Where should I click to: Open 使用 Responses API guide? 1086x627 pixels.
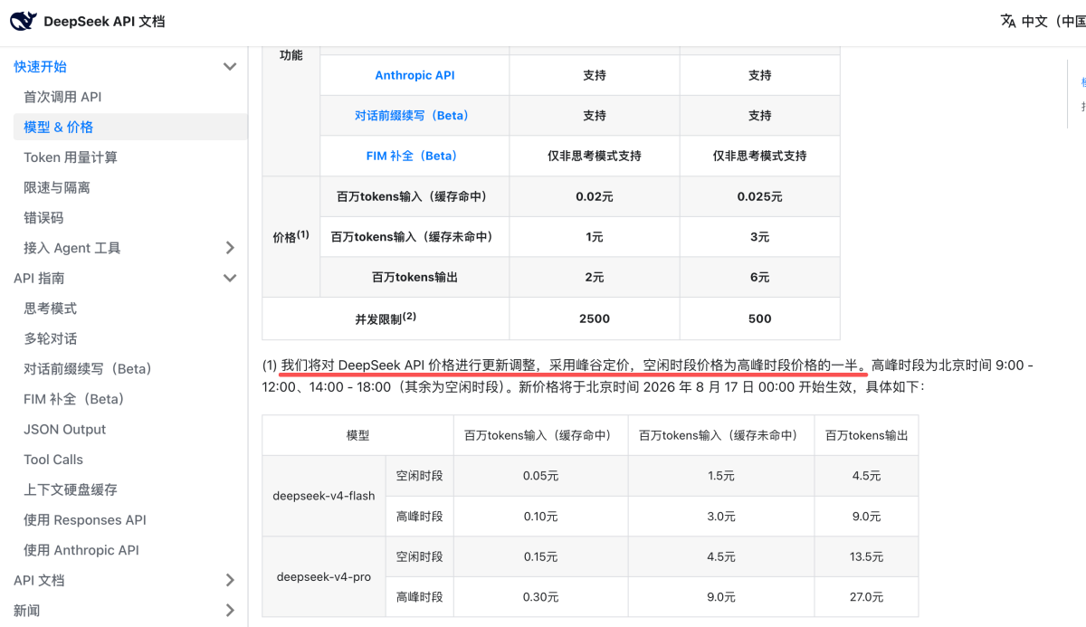(85, 520)
